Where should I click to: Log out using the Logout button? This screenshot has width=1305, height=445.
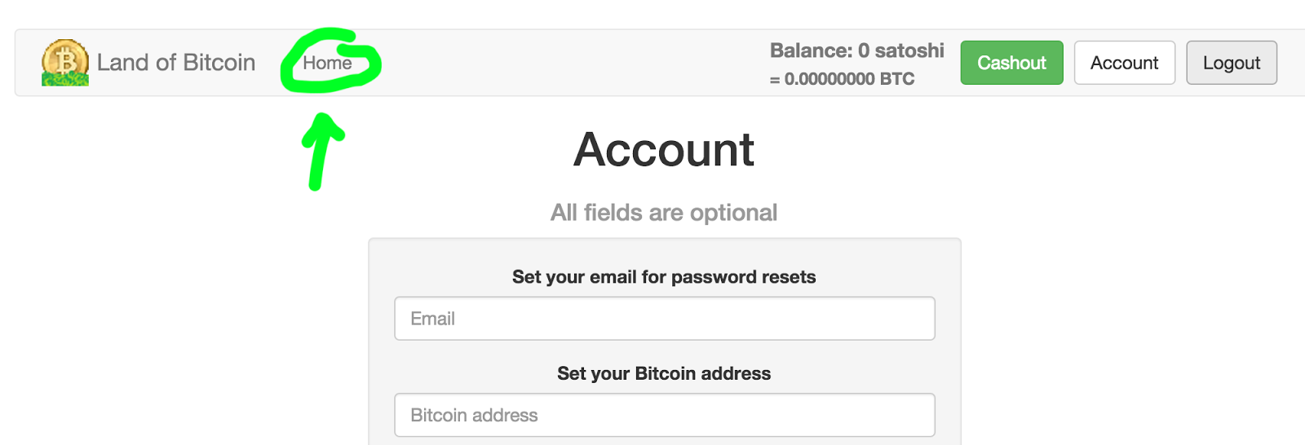coord(1231,63)
